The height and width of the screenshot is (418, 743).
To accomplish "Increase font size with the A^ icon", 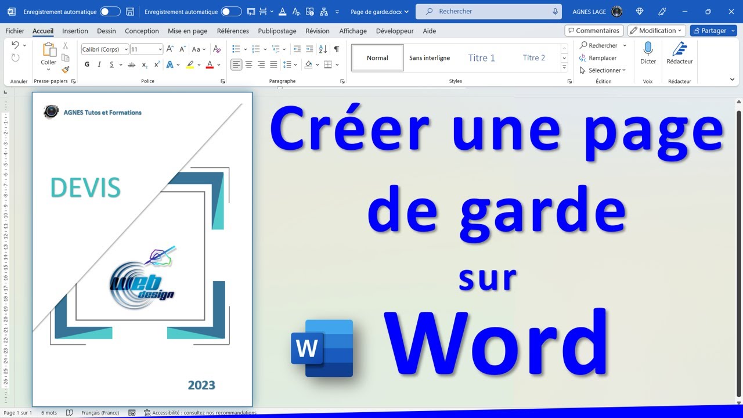I will tap(170, 49).
